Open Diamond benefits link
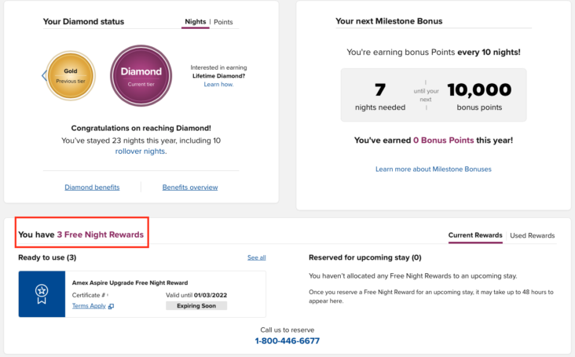The width and height of the screenshot is (575, 357). tap(92, 187)
